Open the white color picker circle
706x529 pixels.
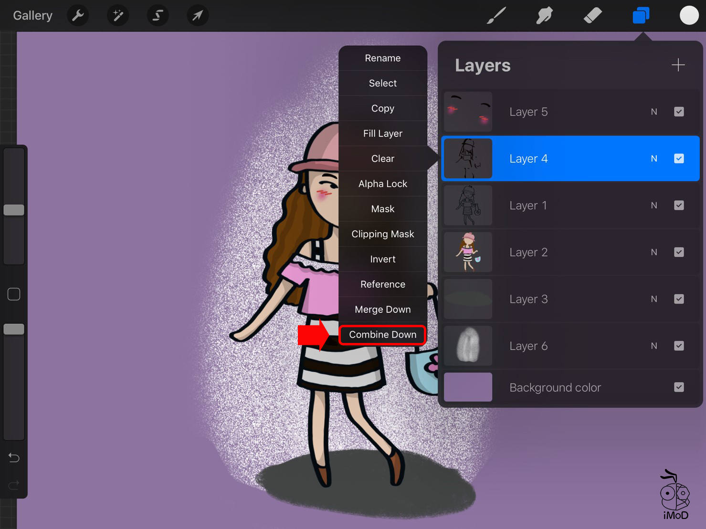coord(689,16)
